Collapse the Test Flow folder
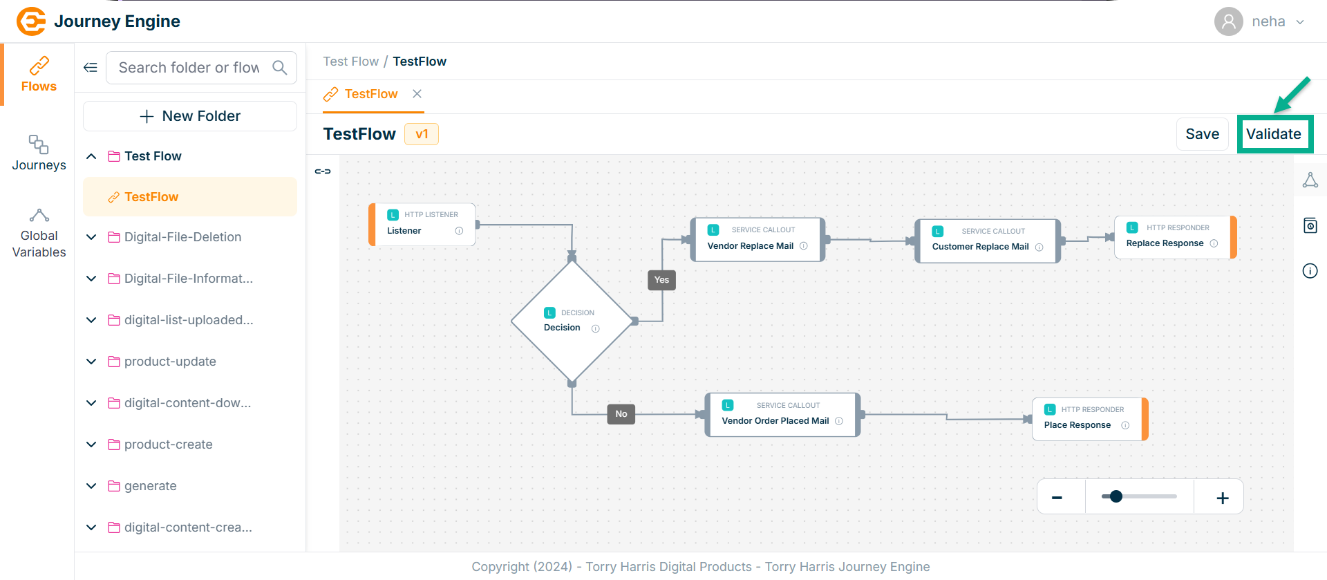The image size is (1327, 580). point(91,156)
